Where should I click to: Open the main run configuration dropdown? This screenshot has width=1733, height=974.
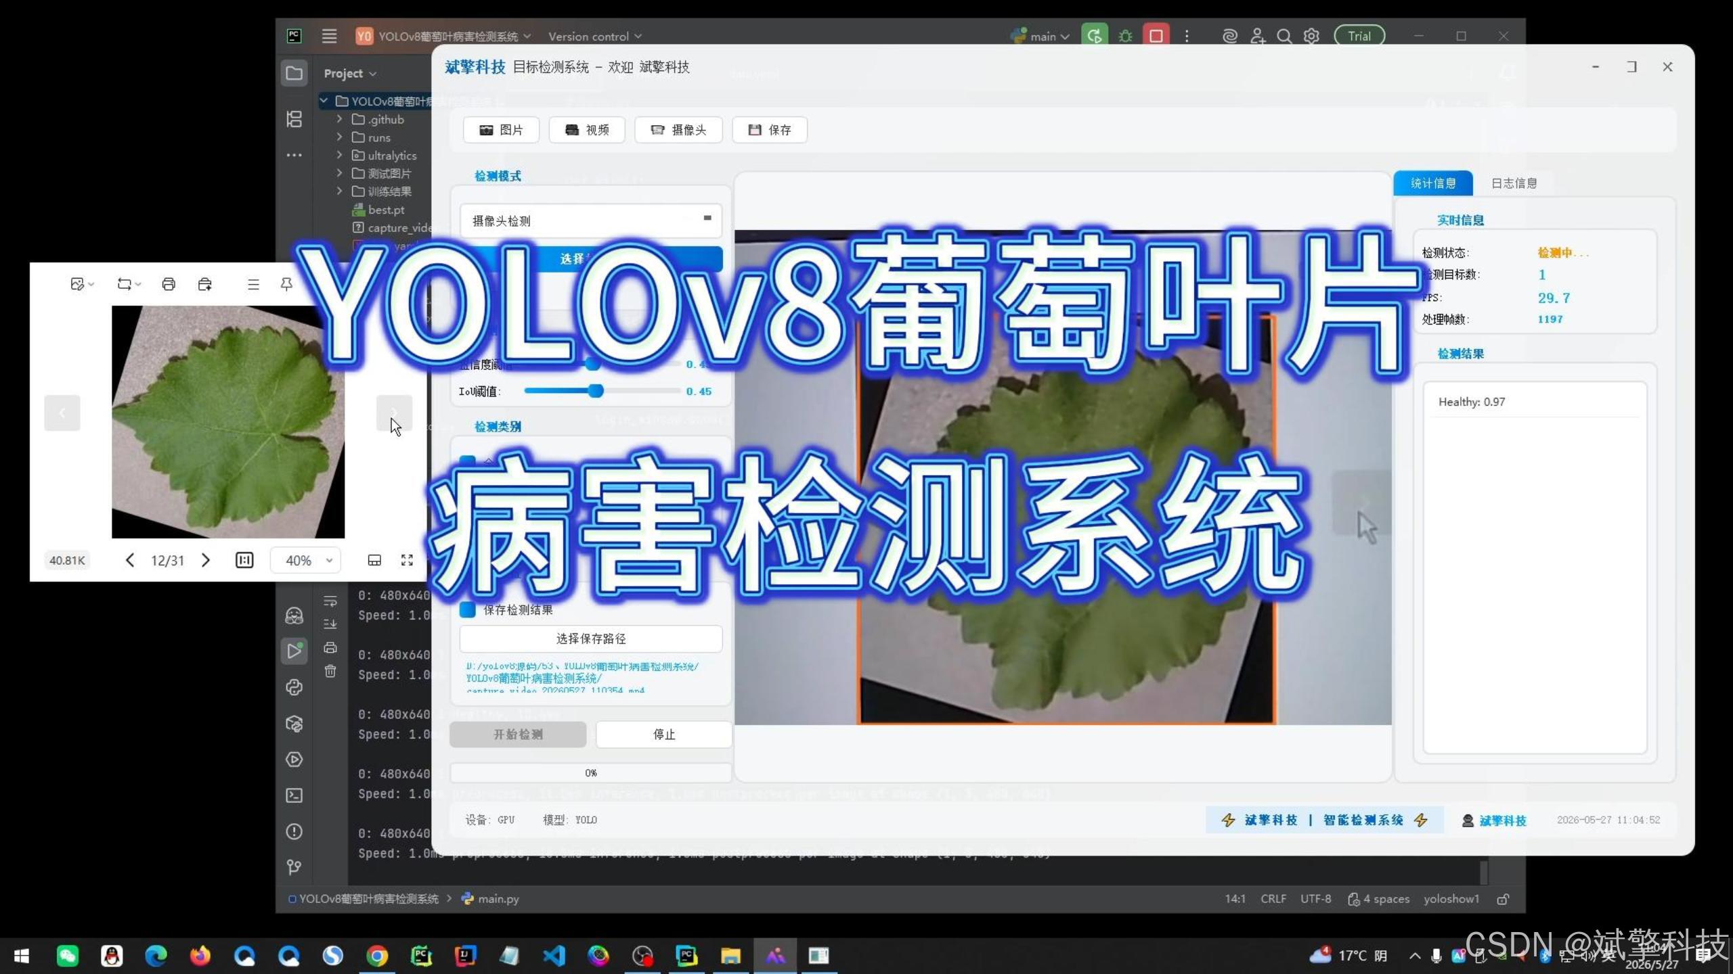point(1040,36)
